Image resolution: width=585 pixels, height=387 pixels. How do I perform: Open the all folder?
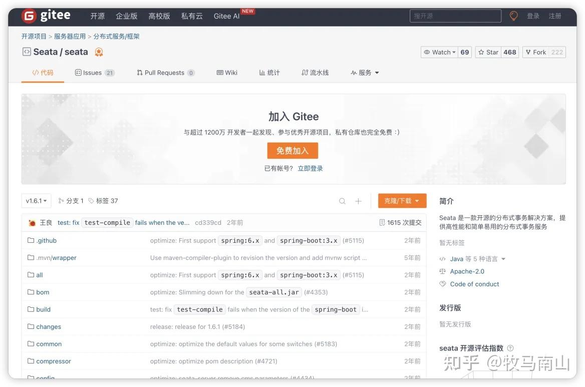[x=40, y=275]
